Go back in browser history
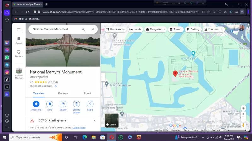The height and width of the screenshot is (141, 252). [x=15, y=12]
